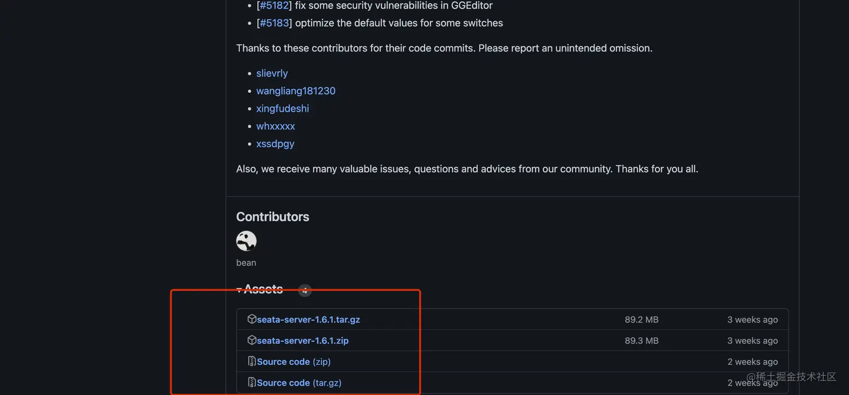Screen dimensions: 849x395
Task: Click the bean contributor avatar
Action: click(x=246, y=241)
